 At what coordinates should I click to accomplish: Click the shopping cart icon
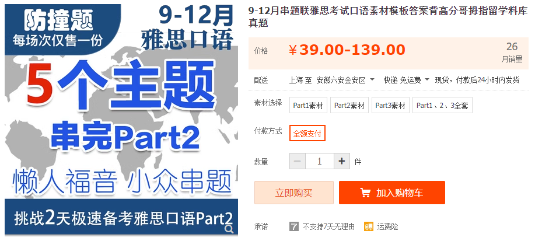pyautogui.click(x=365, y=193)
